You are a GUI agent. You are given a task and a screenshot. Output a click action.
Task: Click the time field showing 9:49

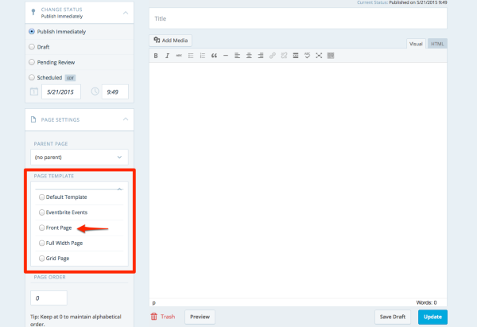point(115,91)
